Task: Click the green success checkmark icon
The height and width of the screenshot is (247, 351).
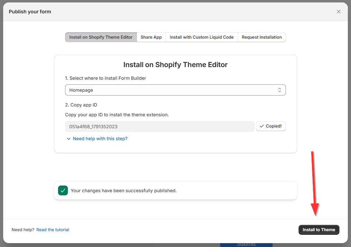Action: tap(63, 190)
